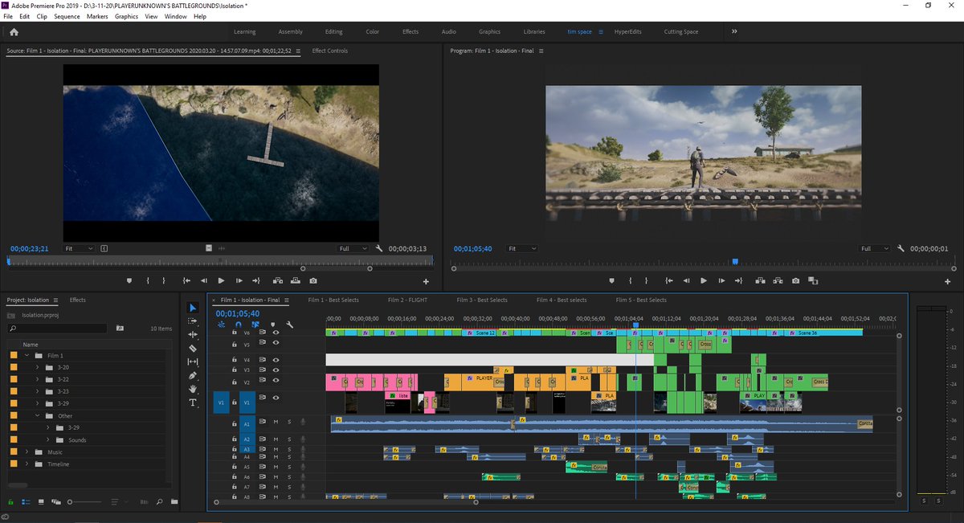Switch to the Film 2 - FLIGHT timeline tab

[x=407, y=300]
